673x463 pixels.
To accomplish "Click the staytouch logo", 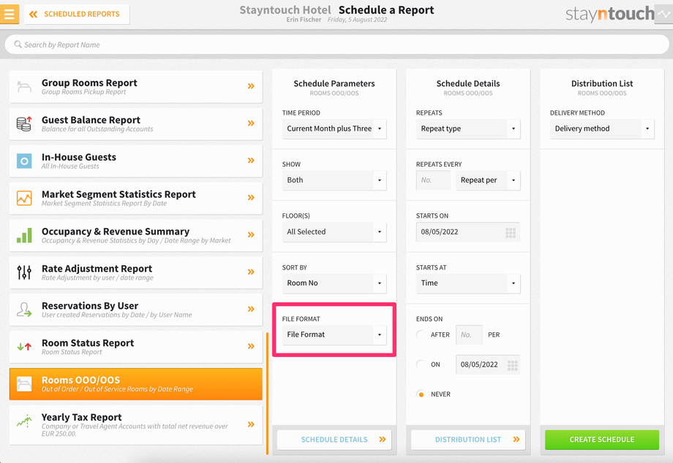I will [x=609, y=14].
